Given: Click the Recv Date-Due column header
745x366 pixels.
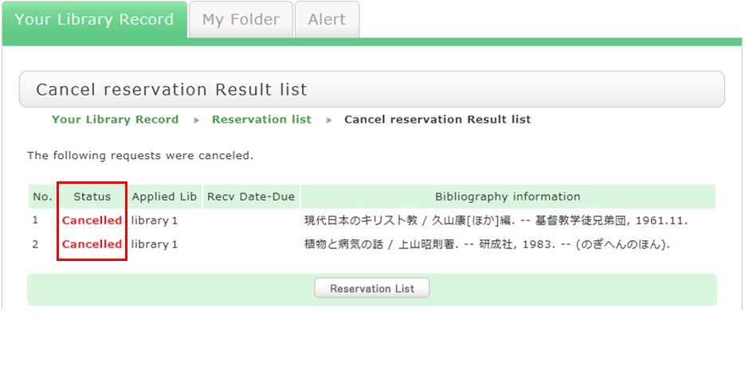Looking at the screenshot, I should 250,197.
